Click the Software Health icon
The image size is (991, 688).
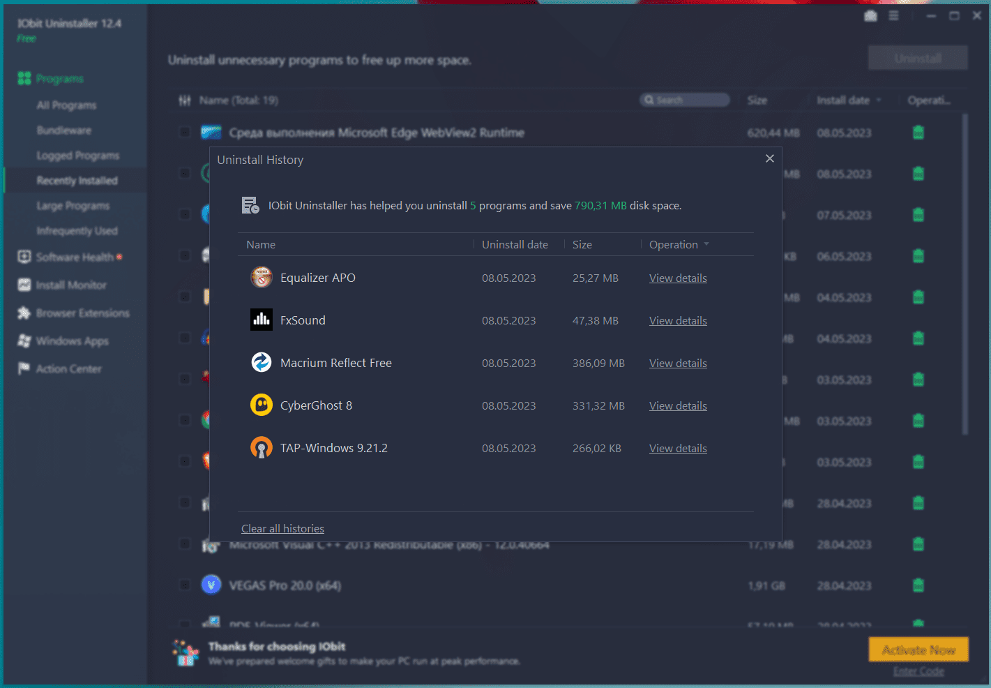(x=24, y=257)
